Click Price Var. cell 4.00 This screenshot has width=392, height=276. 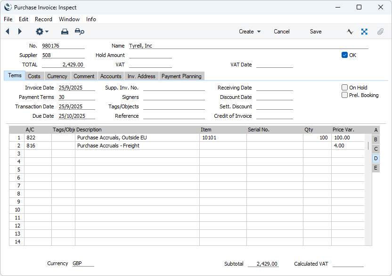348,146
